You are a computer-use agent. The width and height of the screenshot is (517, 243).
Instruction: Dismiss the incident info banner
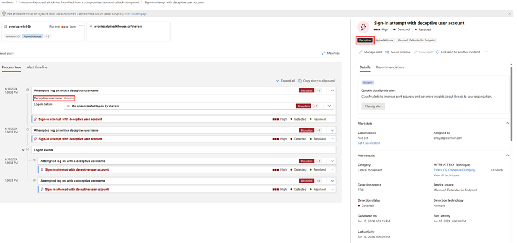[x=510, y=14]
